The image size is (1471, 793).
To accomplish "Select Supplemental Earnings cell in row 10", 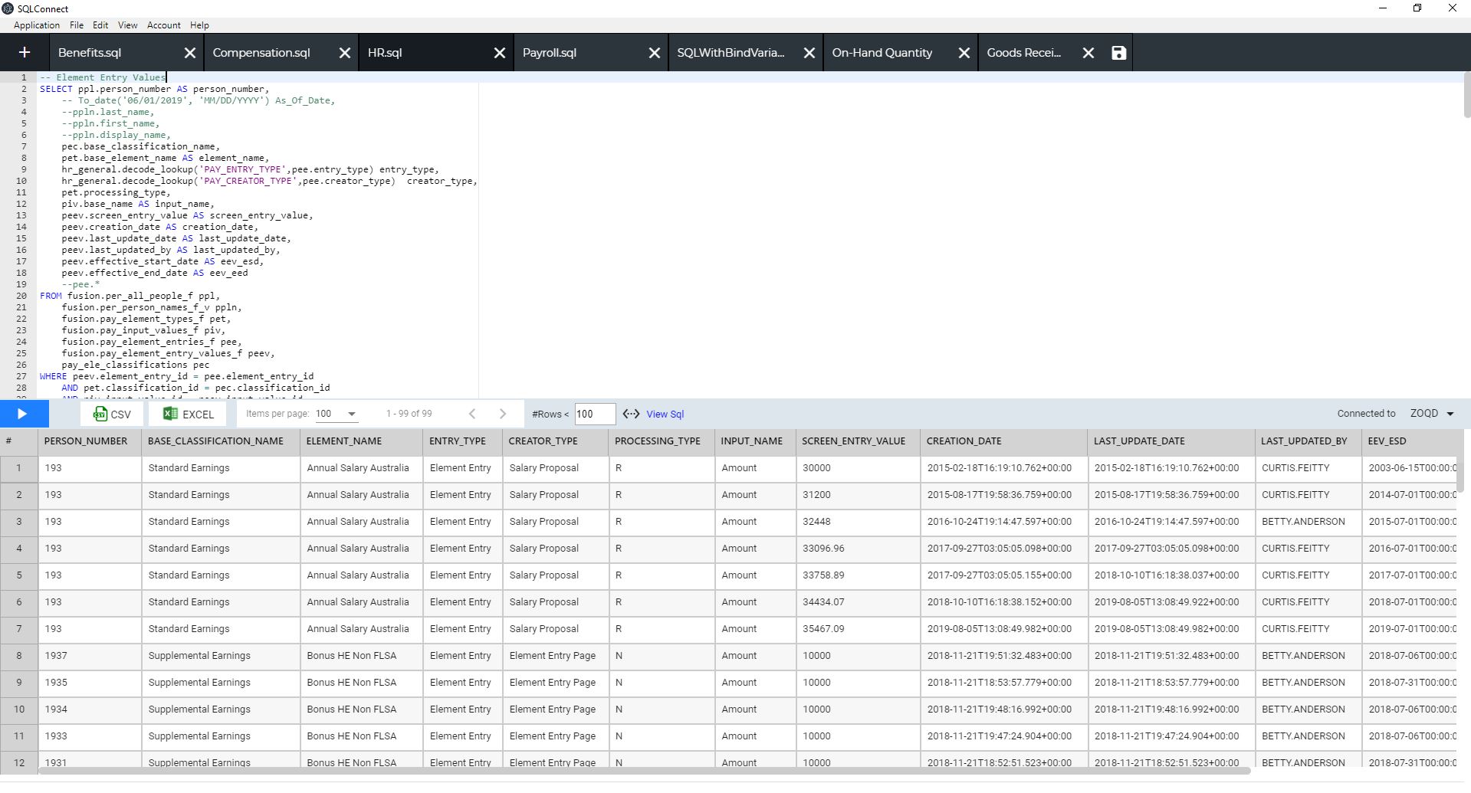I will (221, 709).
